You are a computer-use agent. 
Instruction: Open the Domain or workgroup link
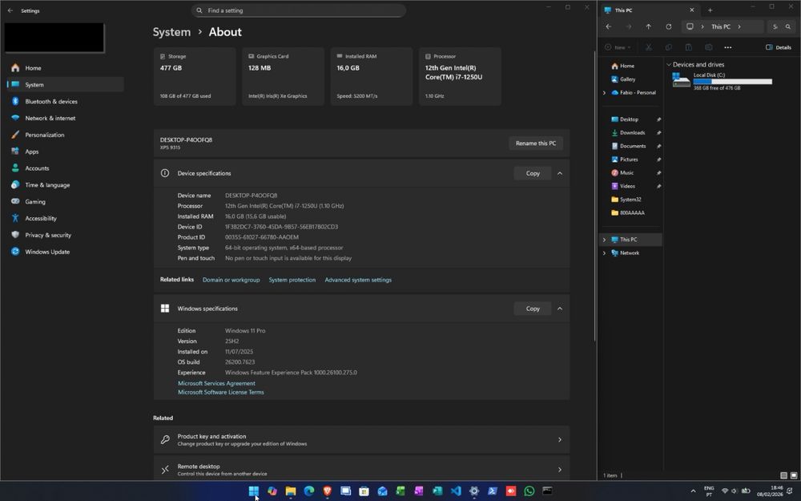(x=231, y=280)
